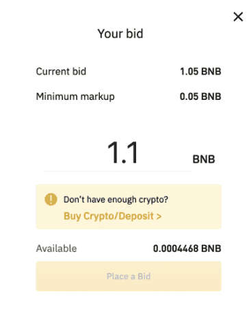Image resolution: width=251 pixels, height=323 pixels.
Task: Click the BNB unit beside the bid amount
Action: 204,159
